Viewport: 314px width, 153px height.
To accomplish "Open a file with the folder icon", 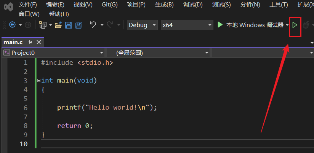I will point(58,25).
